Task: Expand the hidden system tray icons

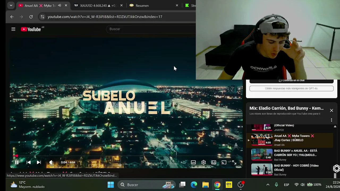Action: pyautogui.click(x=268, y=185)
